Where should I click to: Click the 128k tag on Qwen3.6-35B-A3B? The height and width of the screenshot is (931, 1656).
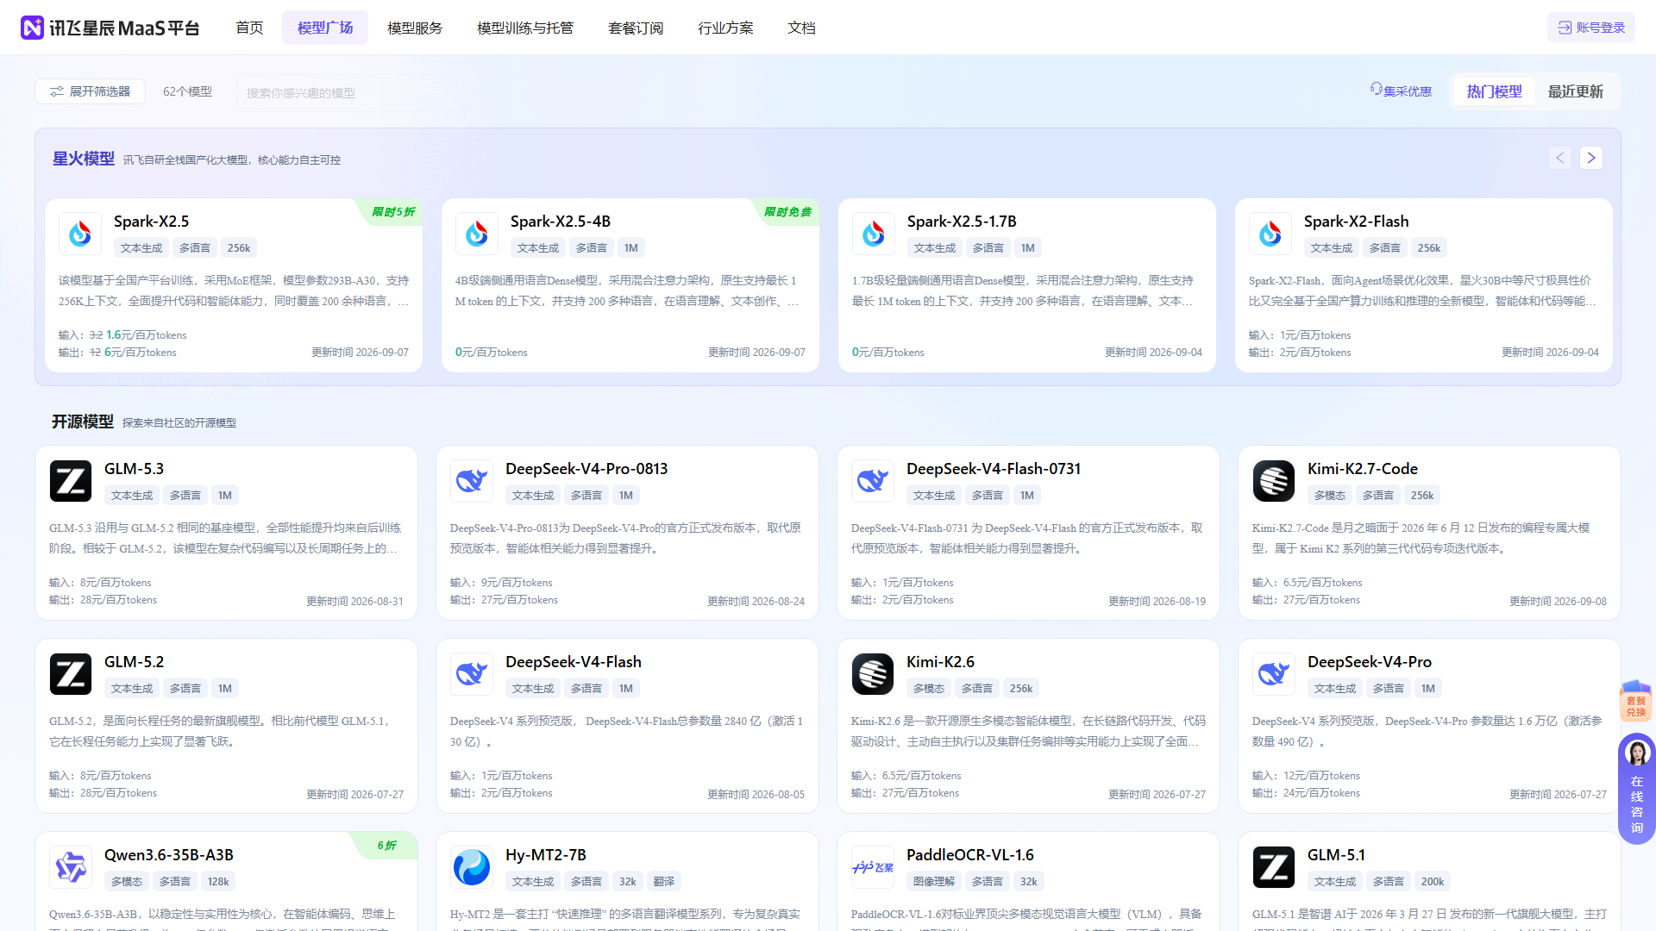click(x=218, y=881)
